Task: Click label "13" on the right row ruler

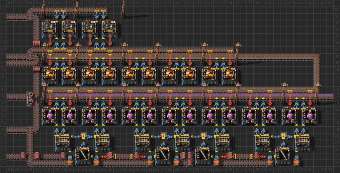Action: pyautogui.click(x=337, y=89)
